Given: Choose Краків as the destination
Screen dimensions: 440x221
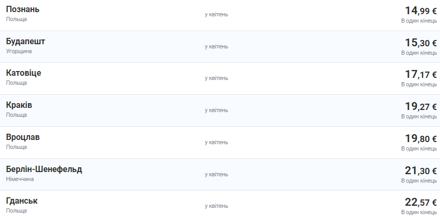Looking at the screenshot, I should [x=19, y=105].
